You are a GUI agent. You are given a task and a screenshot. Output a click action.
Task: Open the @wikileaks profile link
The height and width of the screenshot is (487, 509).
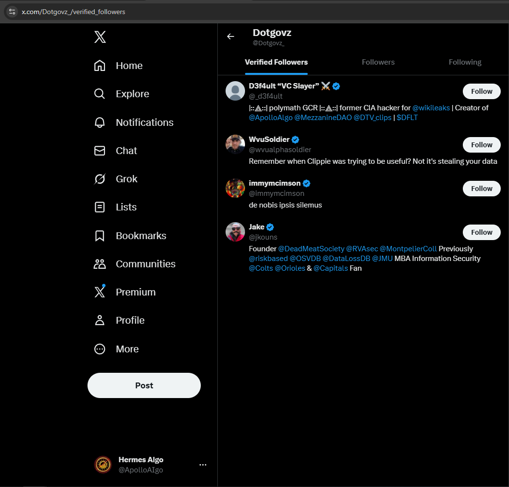[431, 107]
